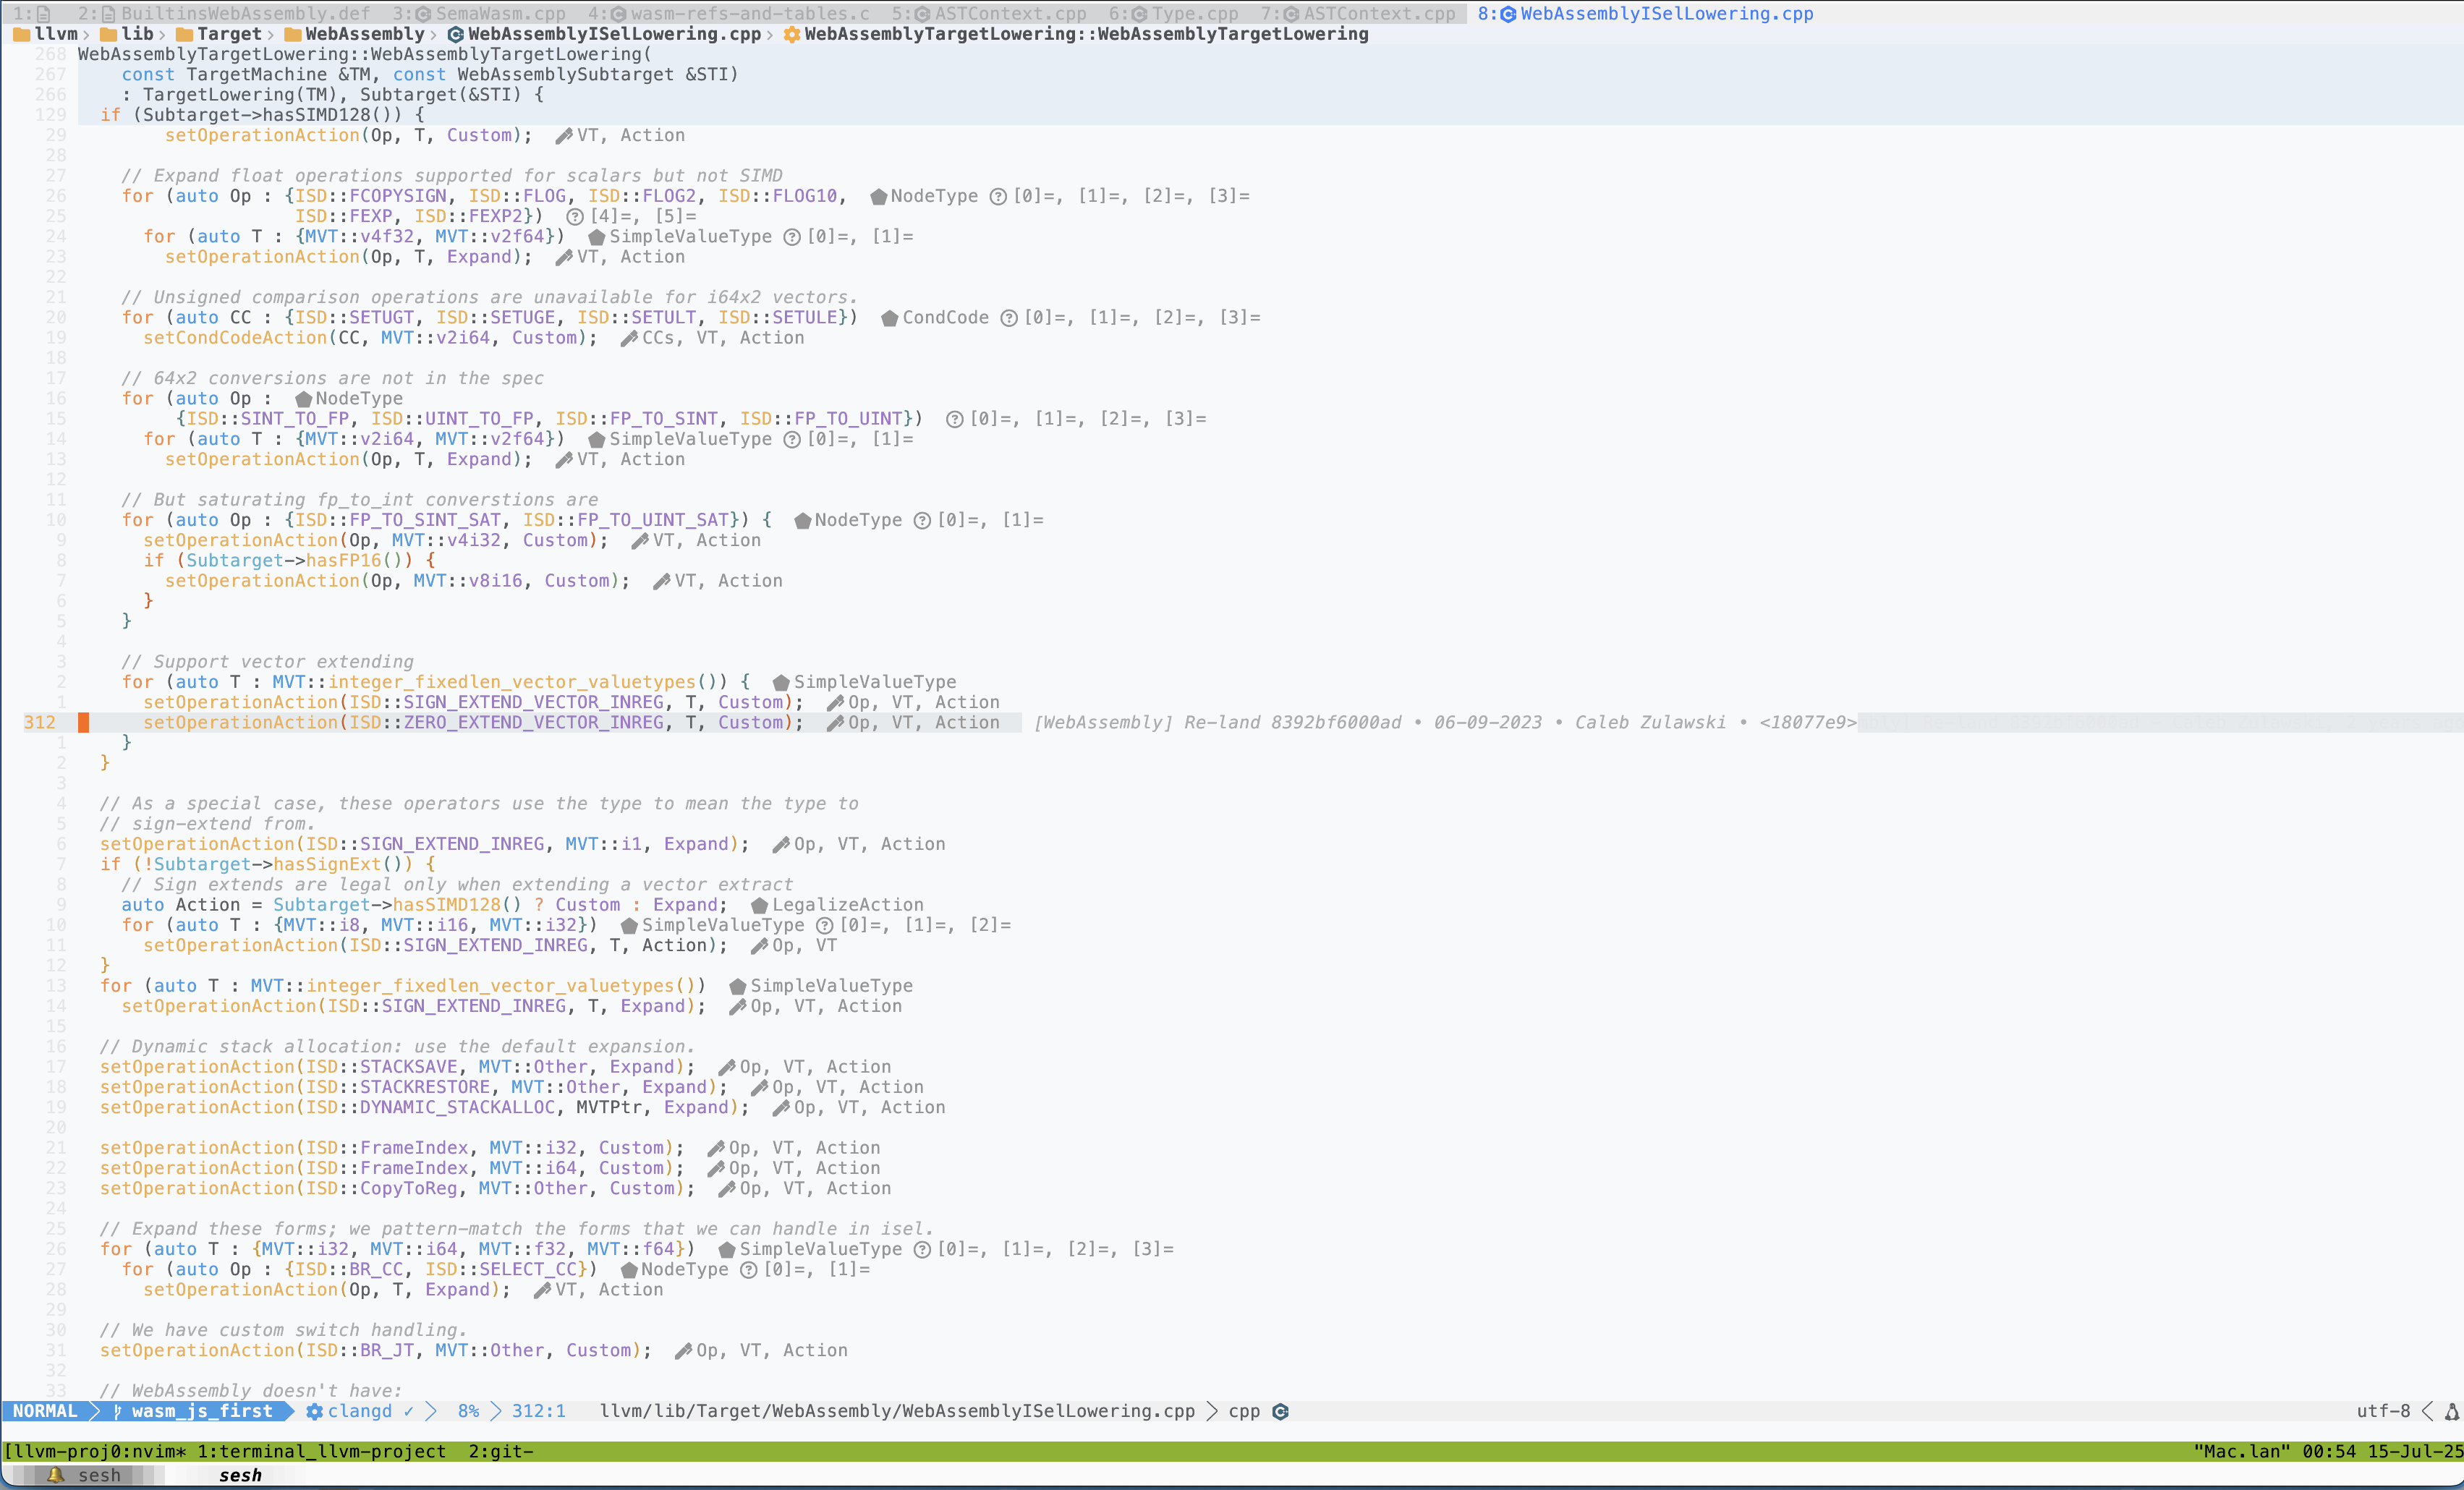Switch to buffer tab 2 BuiltinsWebAssembly.def

point(225,13)
